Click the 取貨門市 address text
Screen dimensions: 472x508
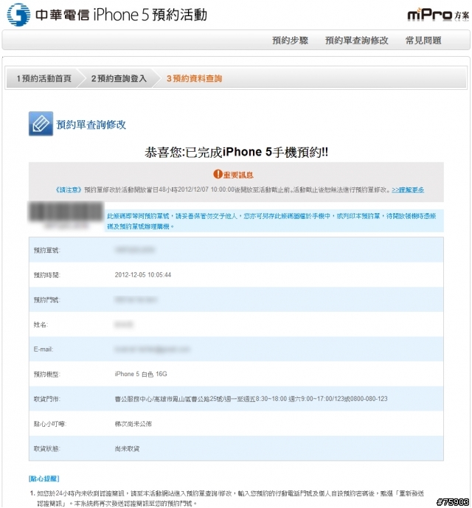[251, 399]
